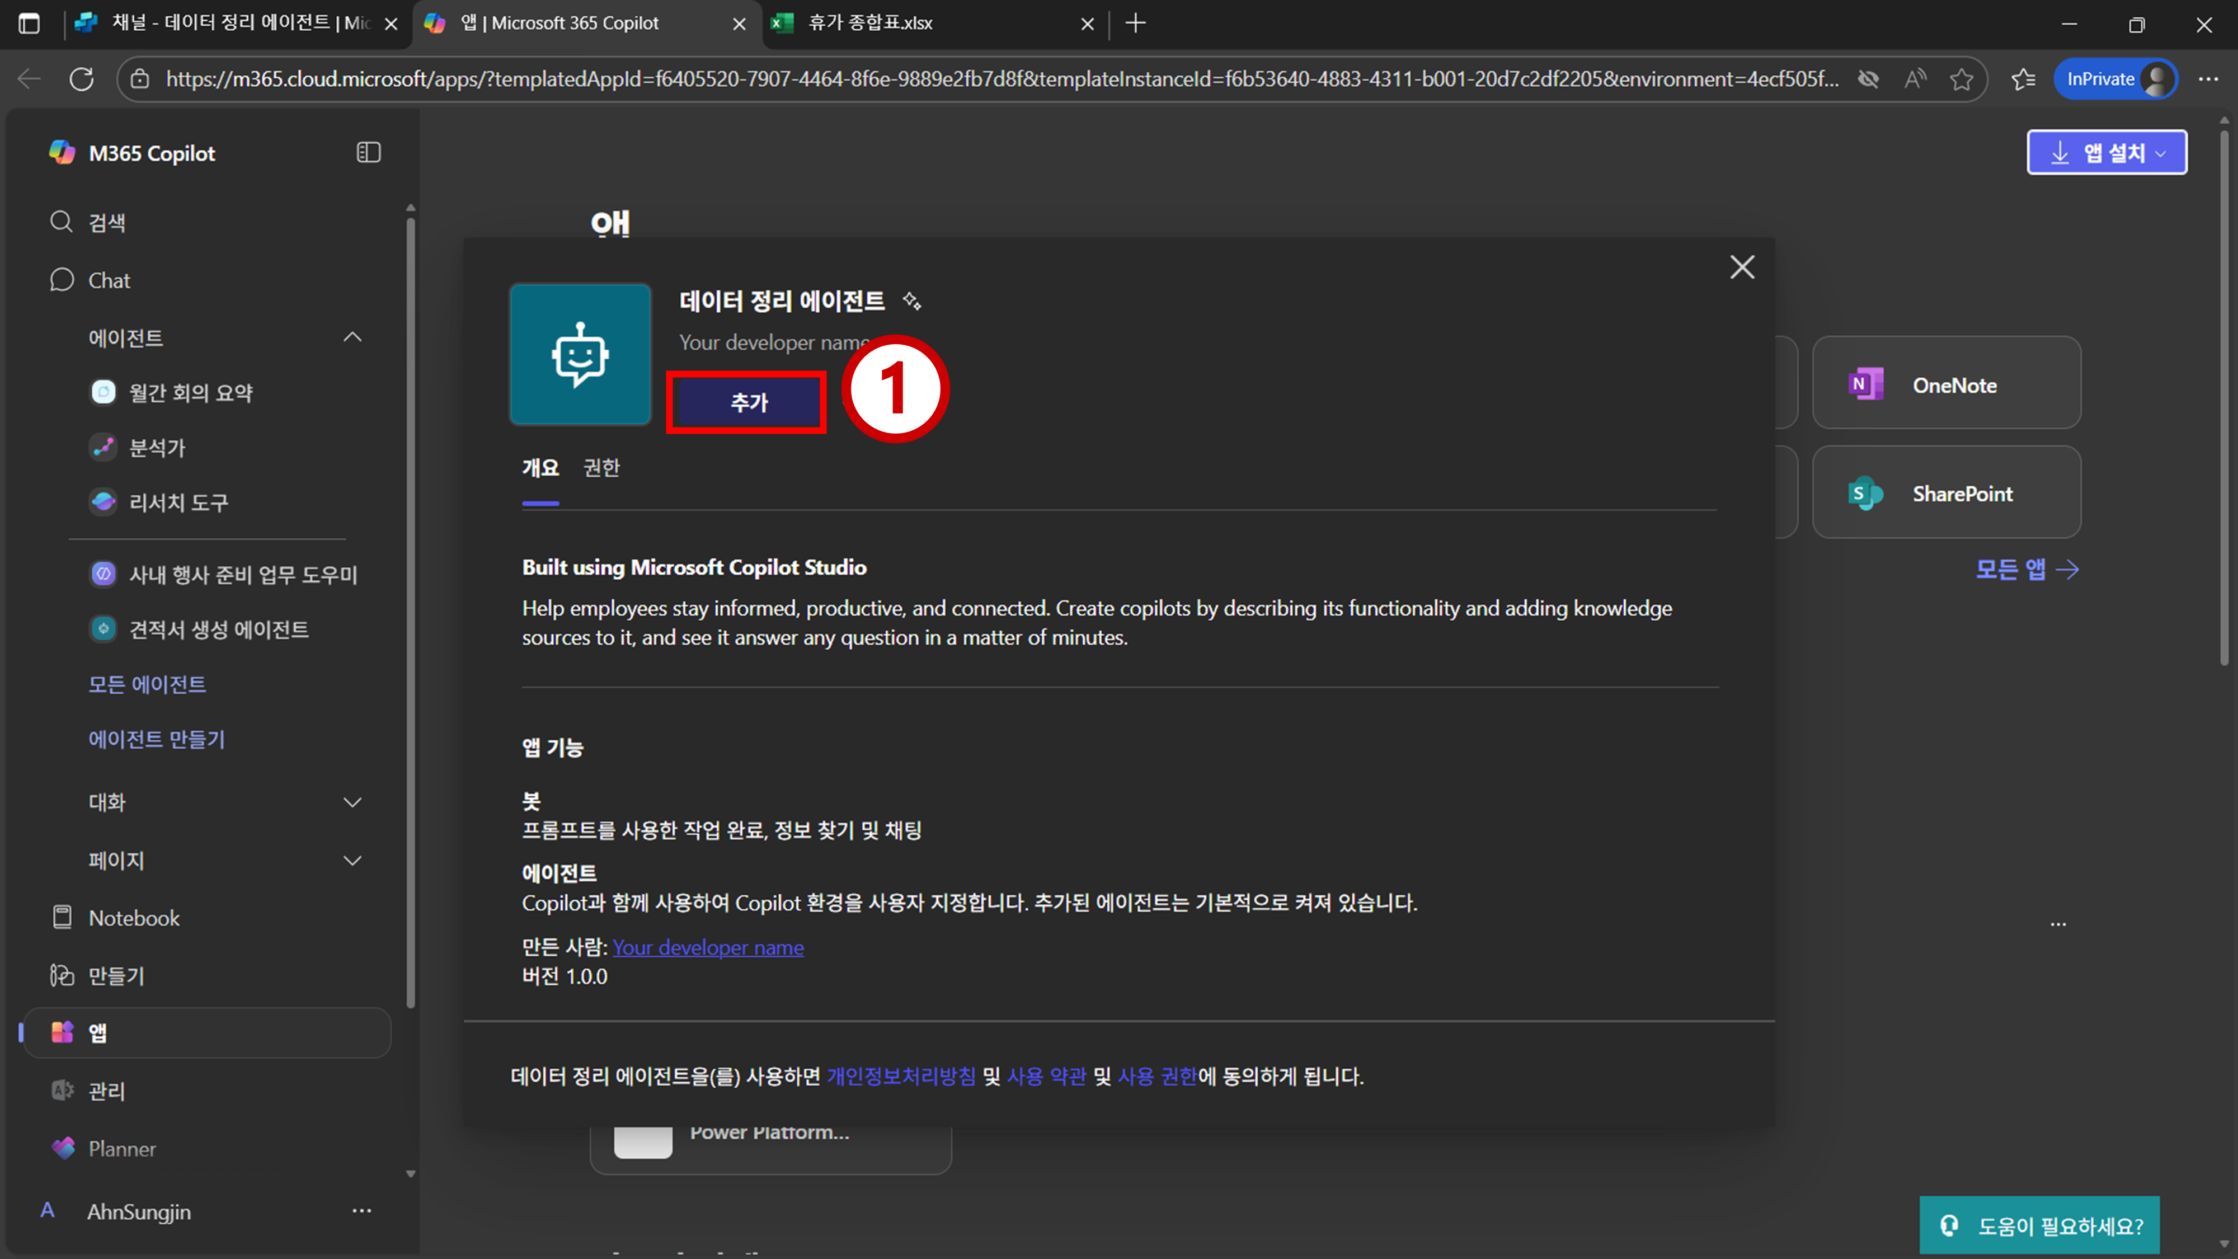This screenshot has height=1259, width=2238.
Task: Toggle the sidebar collapse panel icon
Action: [368, 153]
